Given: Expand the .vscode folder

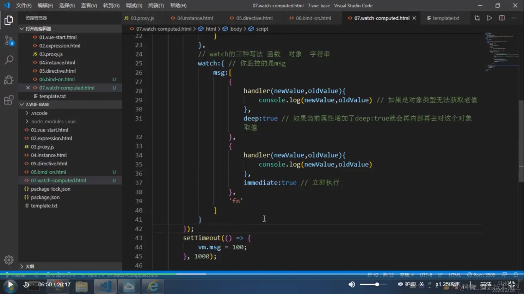Looking at the screenshot, I should pyautogui.click(x=70, y=113).
